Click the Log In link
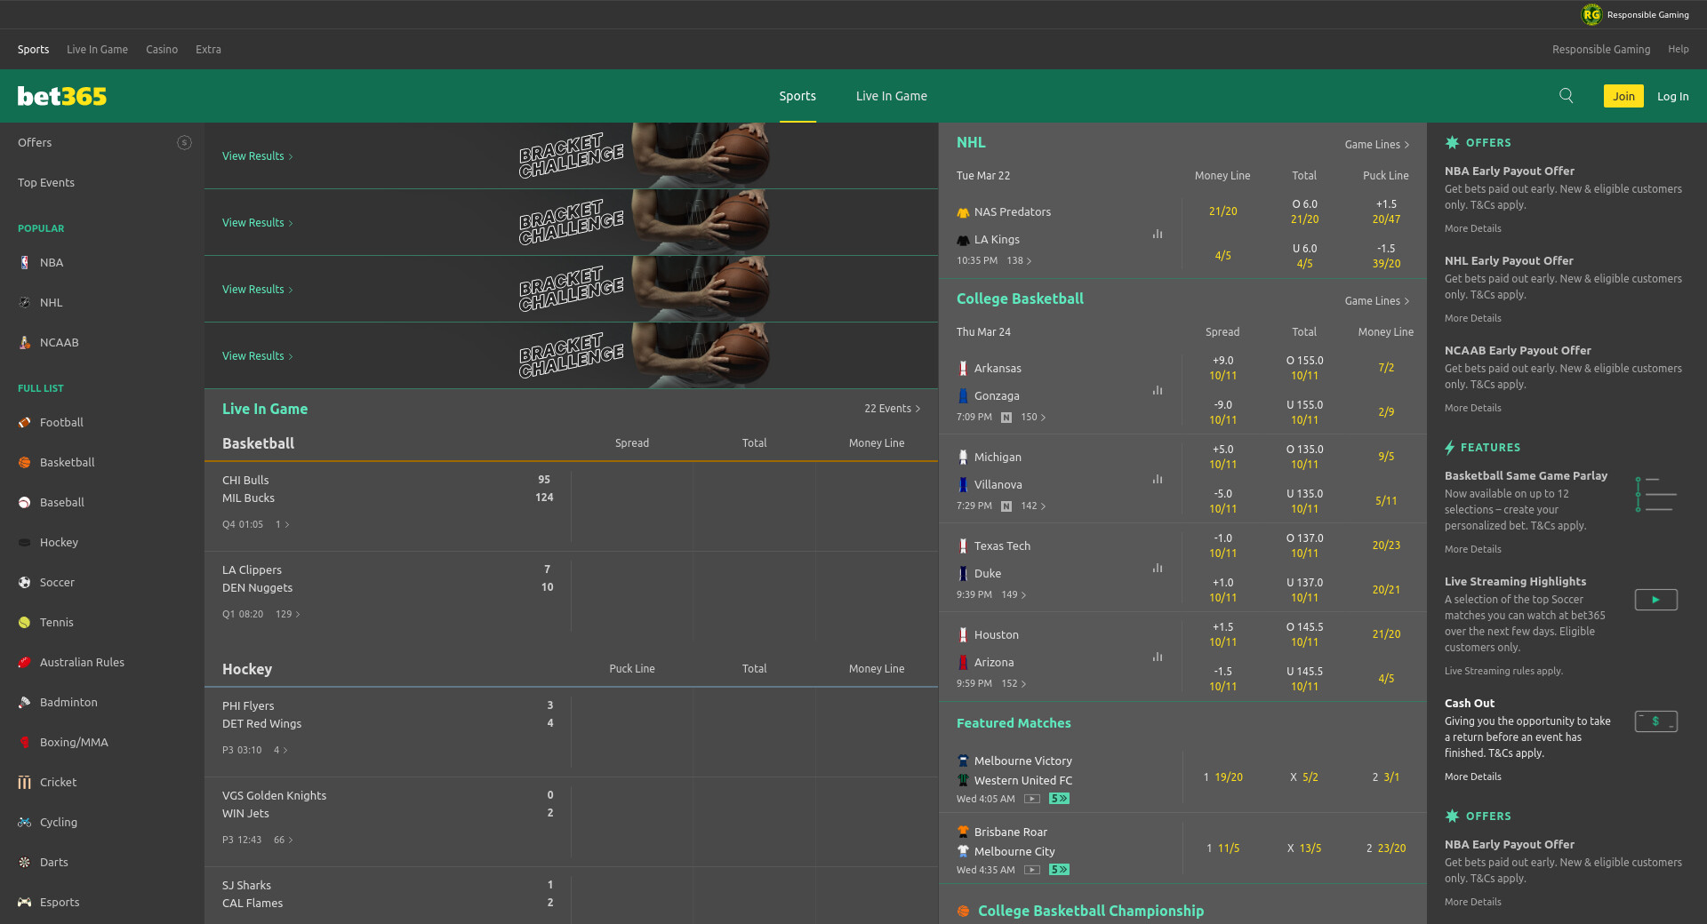1707x924 pixels. point(1672,96)
